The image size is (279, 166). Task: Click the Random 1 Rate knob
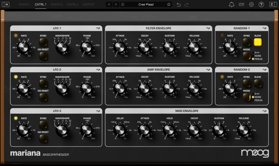click(230, 47)
